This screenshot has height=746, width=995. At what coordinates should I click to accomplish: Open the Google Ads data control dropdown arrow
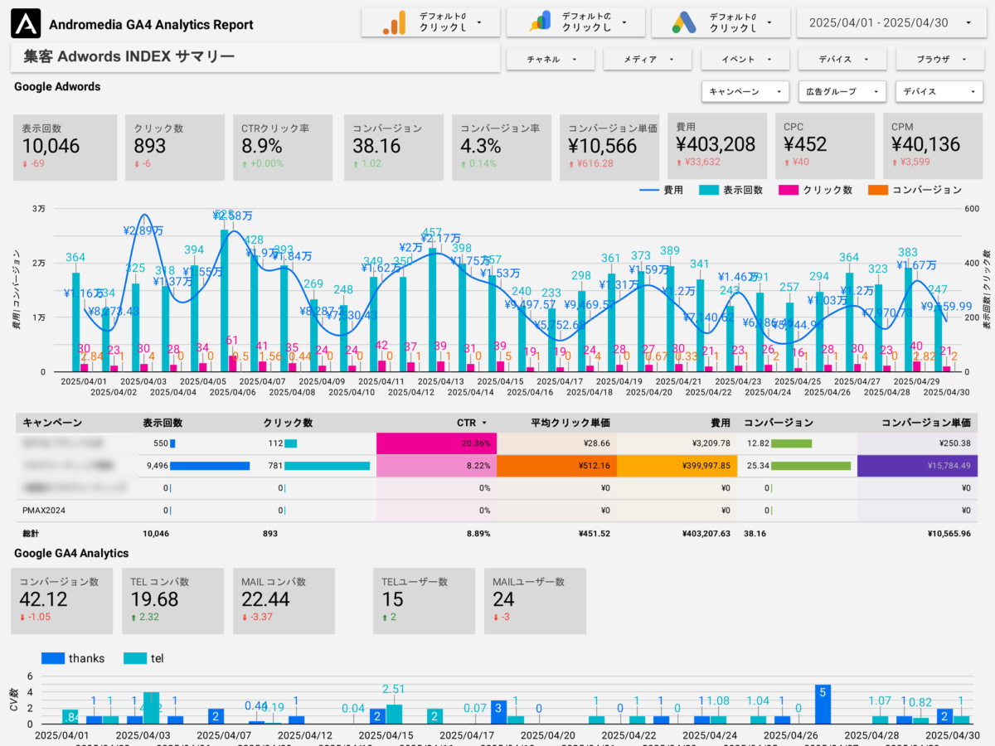point(769,23)
